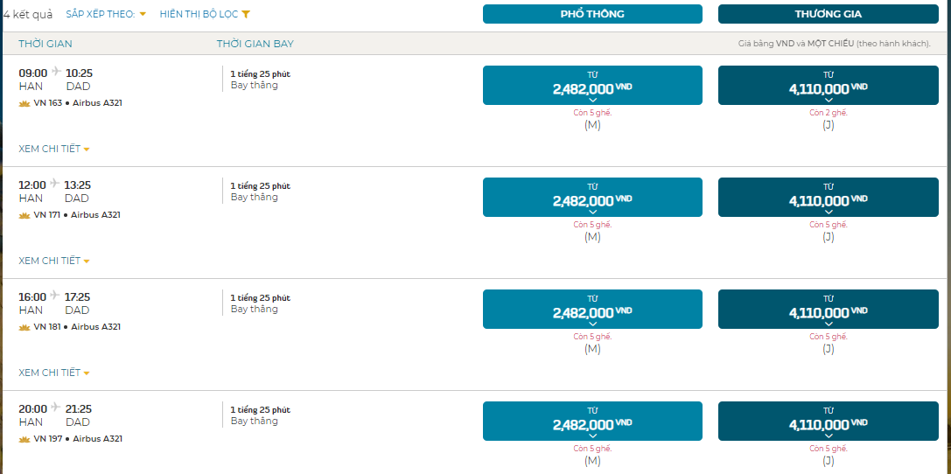Select the THƯƠNG GIA class tab
Viewport: 951px width, 474px height.
tap(829, 14)
